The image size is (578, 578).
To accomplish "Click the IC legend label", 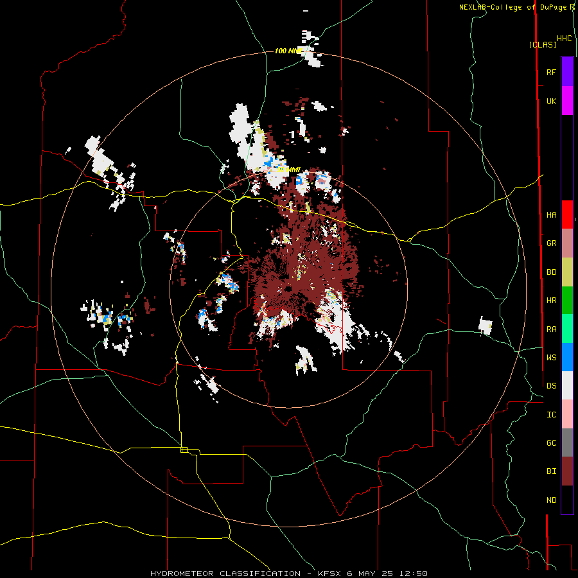I will (x=551, y=415).
